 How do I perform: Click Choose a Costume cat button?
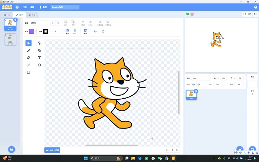pos(11,149)
